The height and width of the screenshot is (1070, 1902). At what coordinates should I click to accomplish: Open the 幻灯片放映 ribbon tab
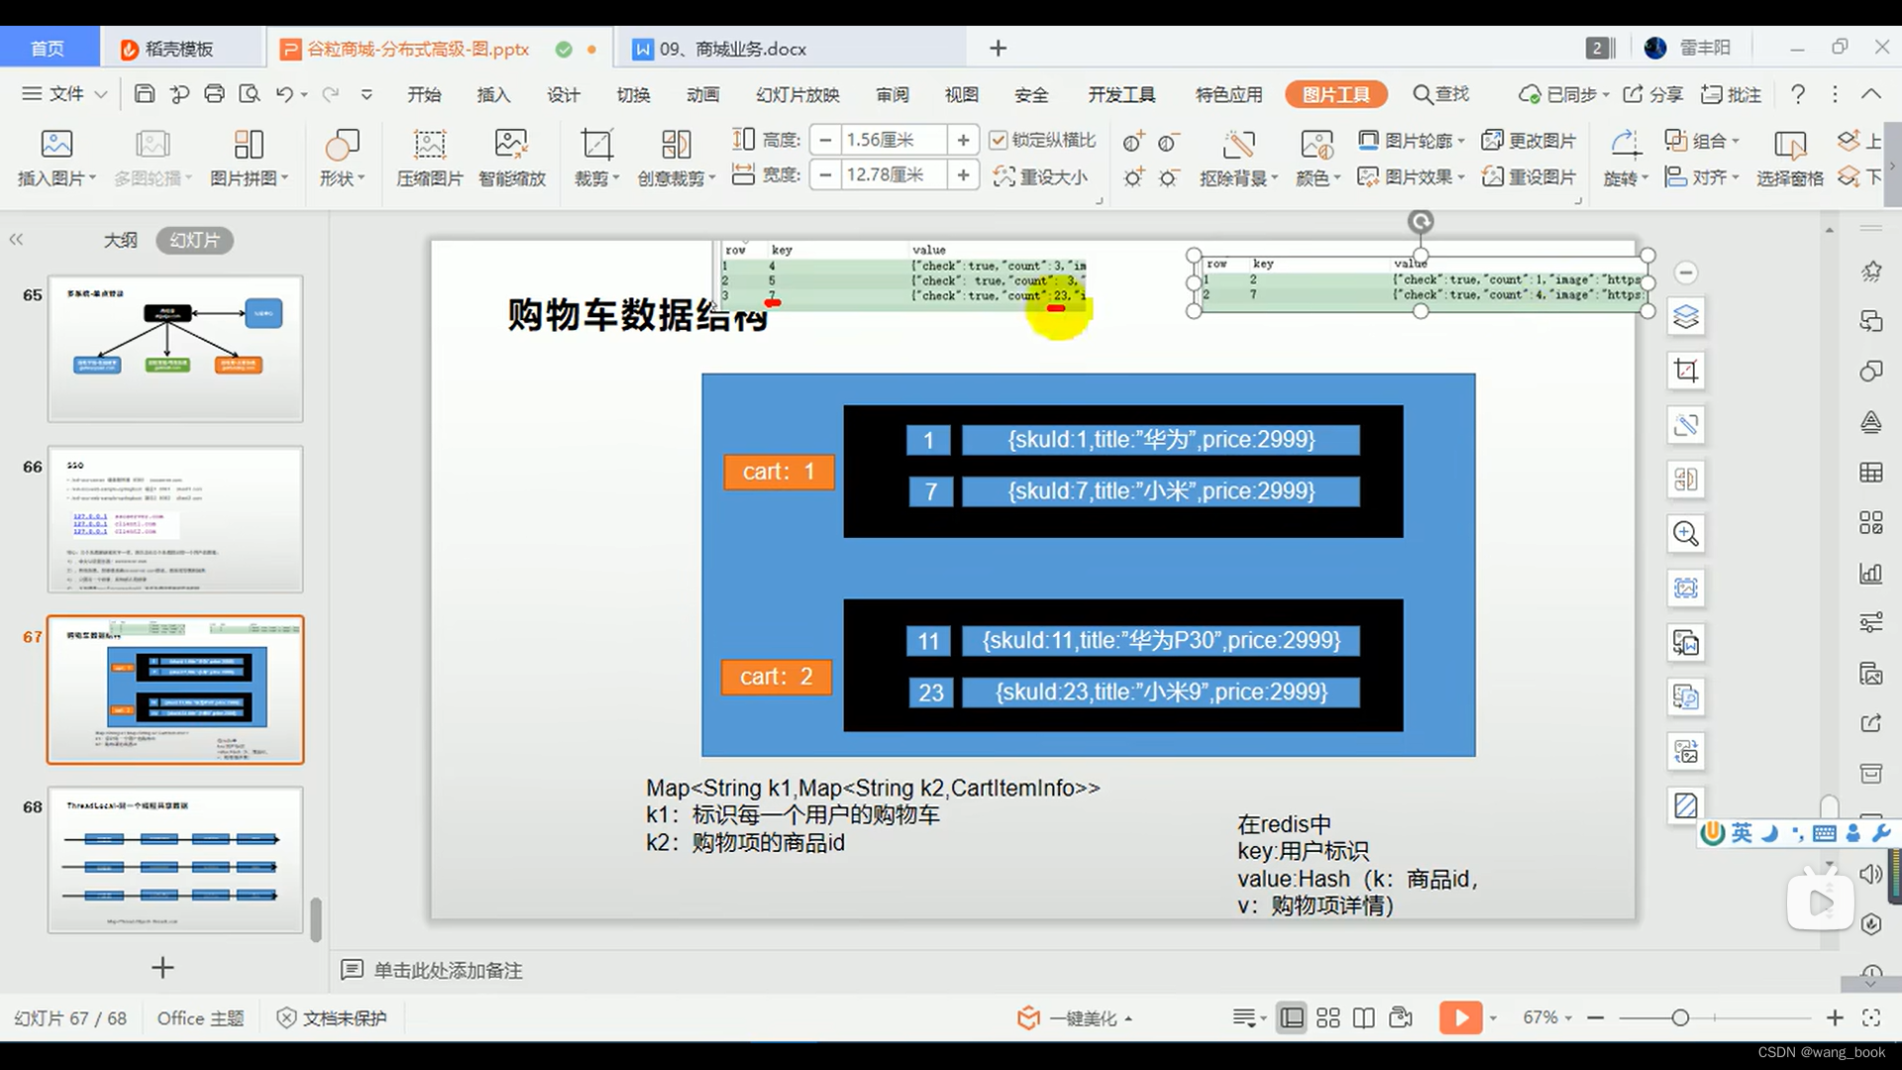[x=797, y=94]
